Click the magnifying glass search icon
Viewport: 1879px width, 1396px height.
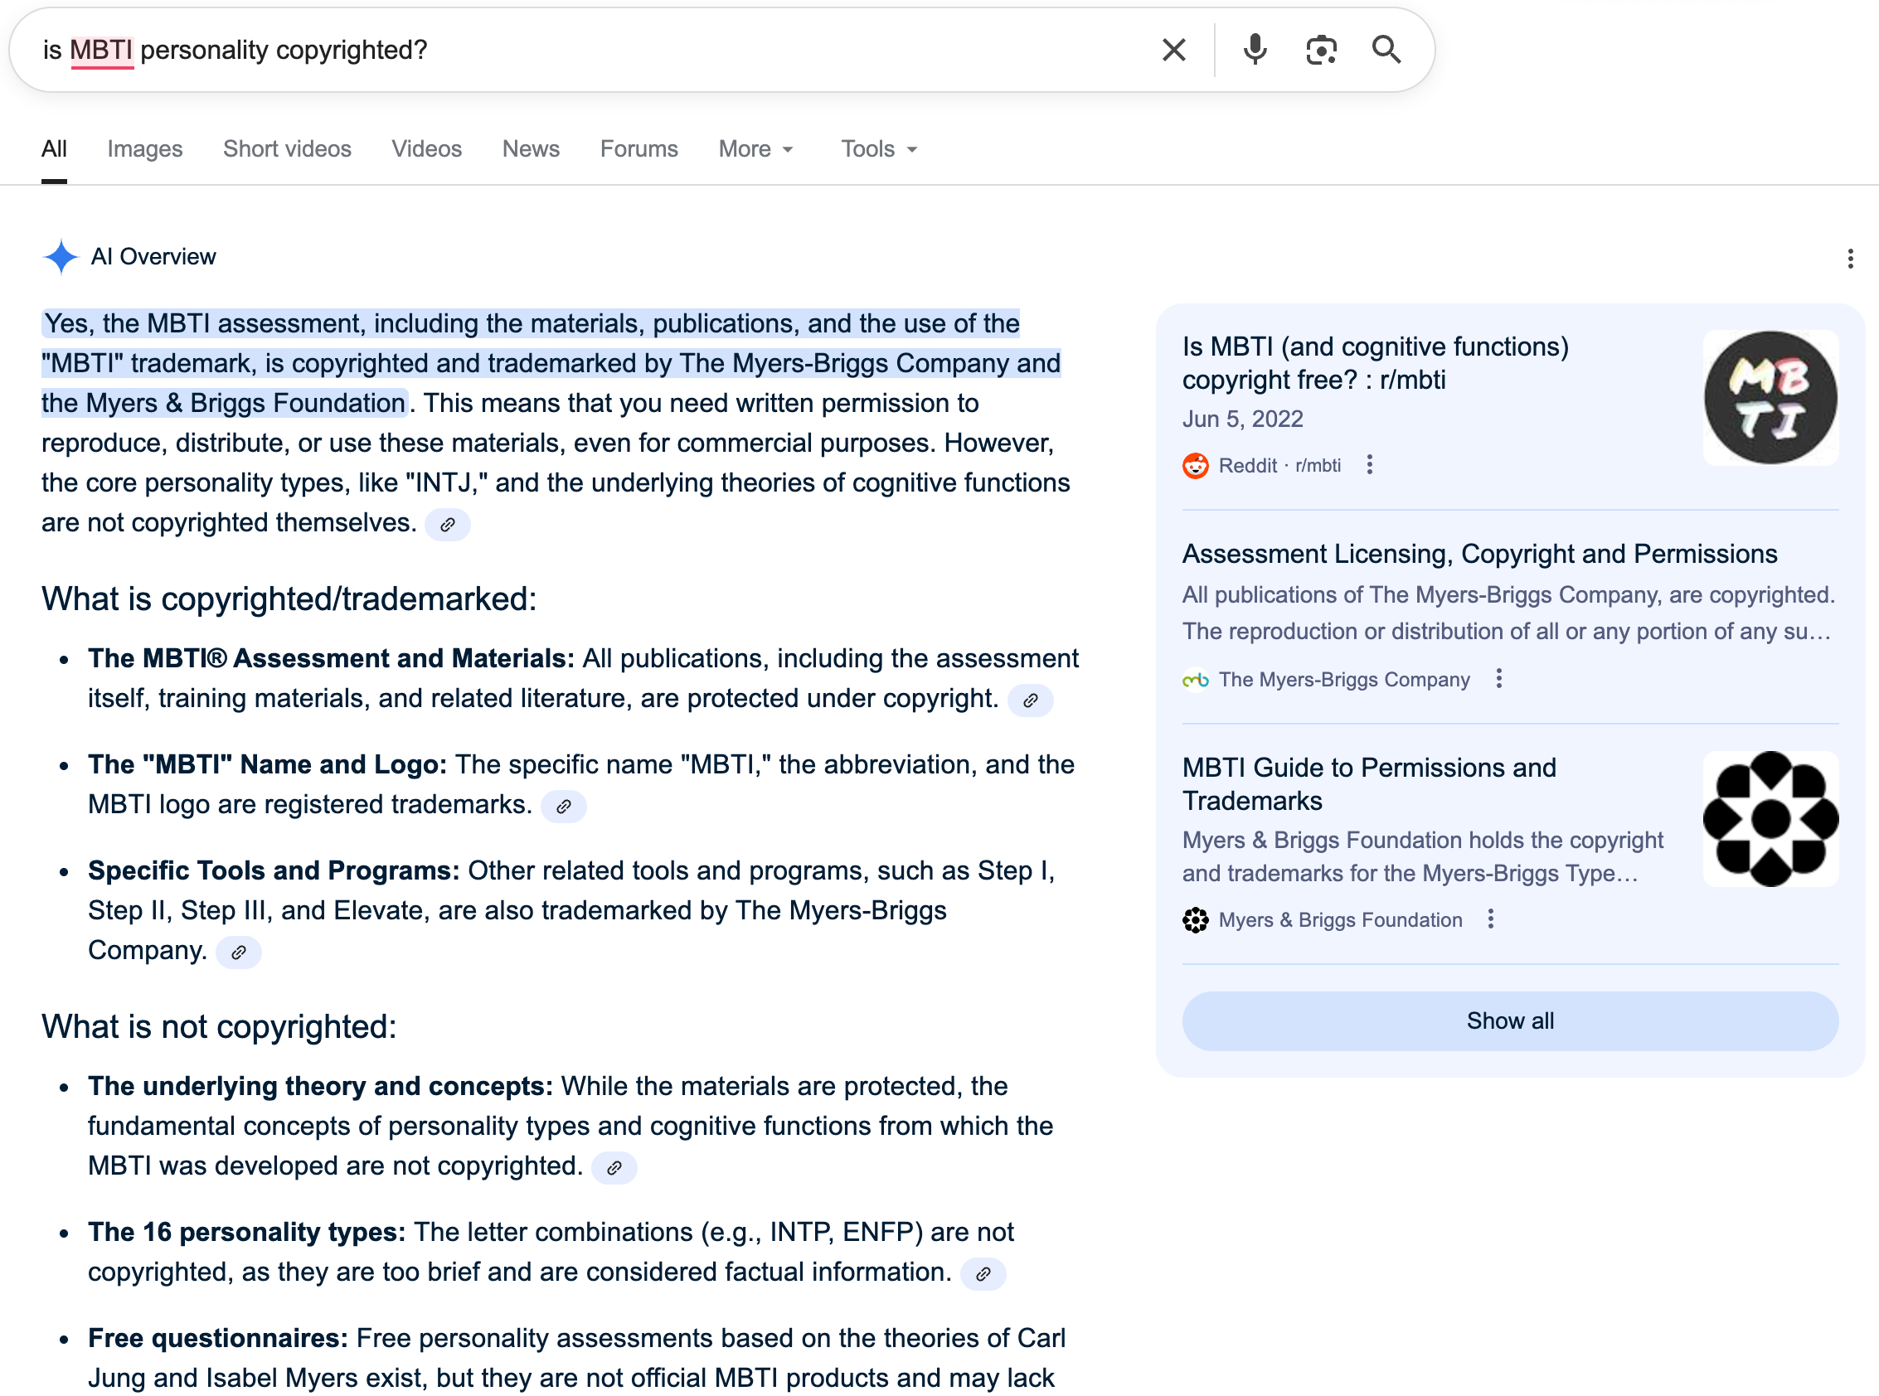point(1386,50)
